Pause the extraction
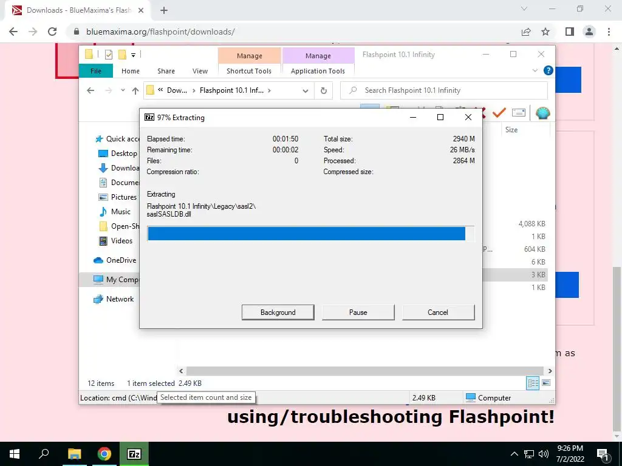 (x=358, y=312)
